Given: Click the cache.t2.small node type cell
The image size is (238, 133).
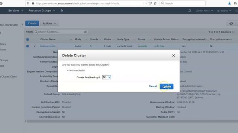Looking at the screenshot, I should click(125, 46).
